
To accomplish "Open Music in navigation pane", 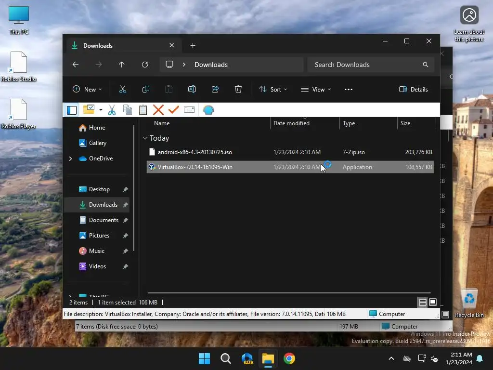I will pyautogui.click(x=96, y=251).
